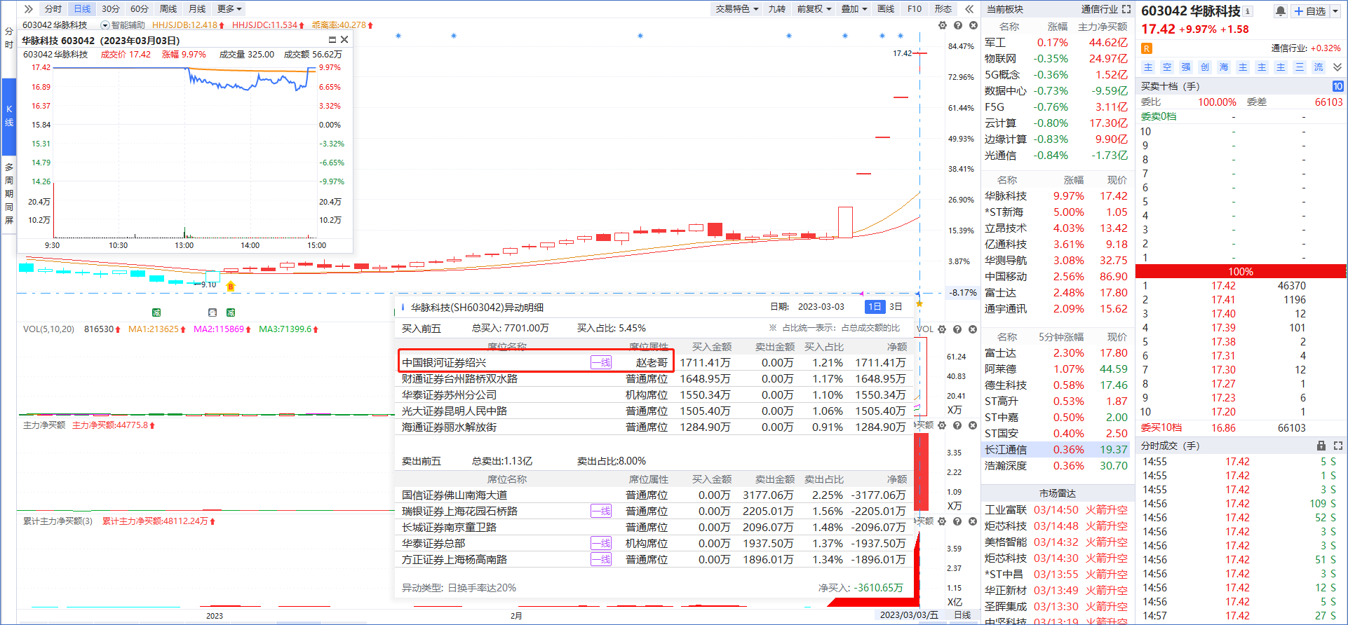Open settings gear for the main chart
Viewport: 1348px width, 625px height.
(942, 25)
